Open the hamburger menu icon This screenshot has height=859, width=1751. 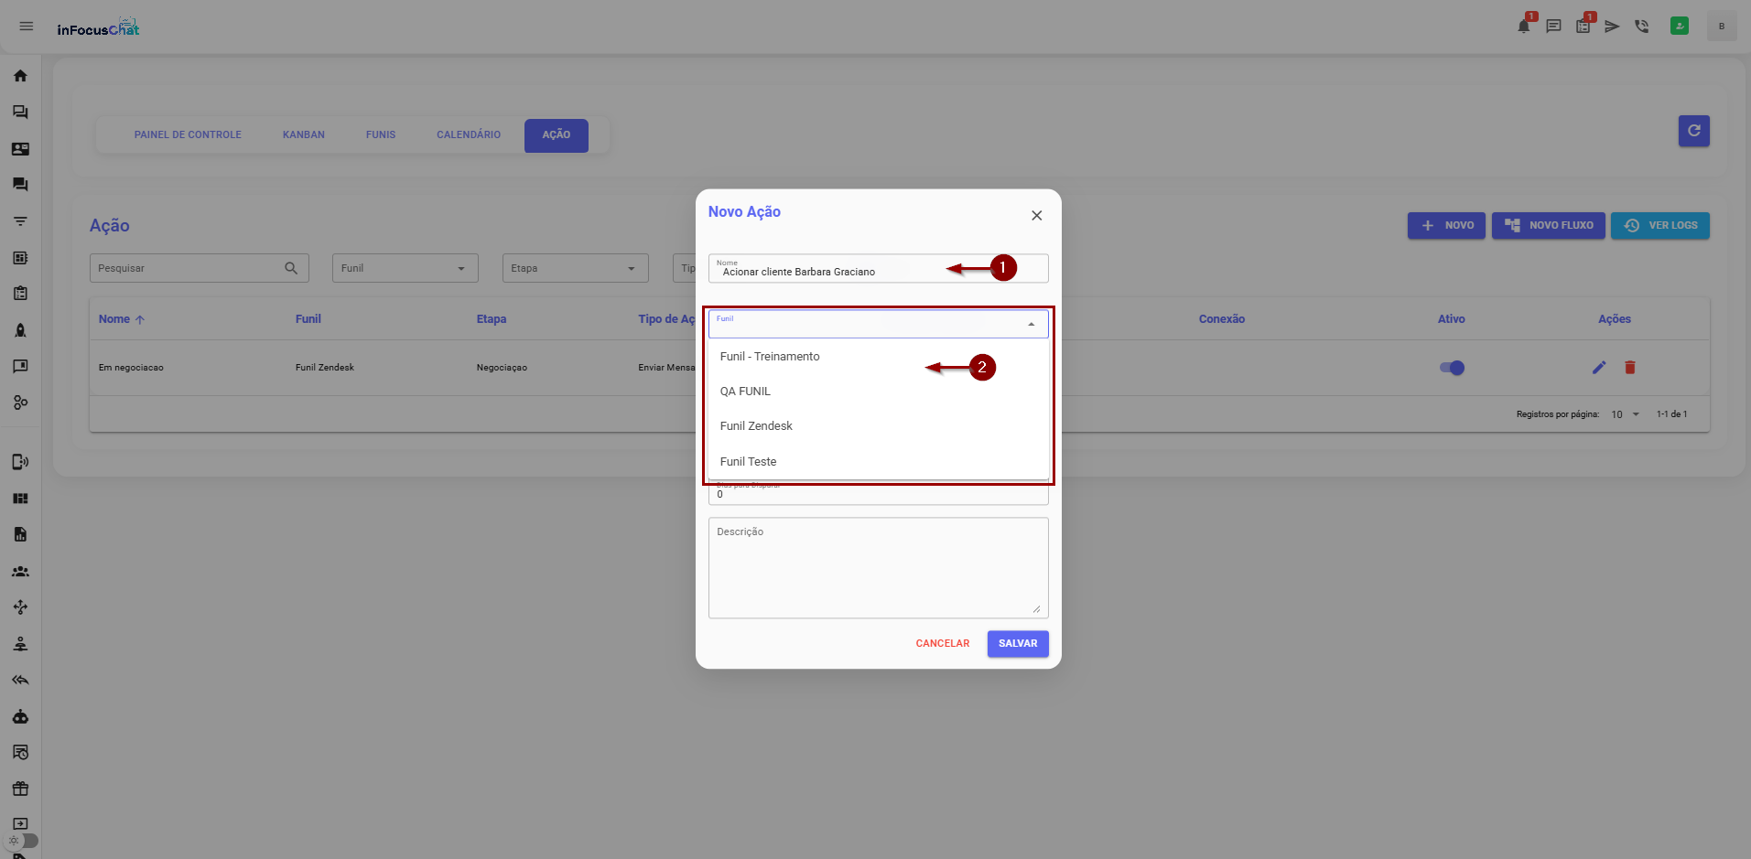27,27
